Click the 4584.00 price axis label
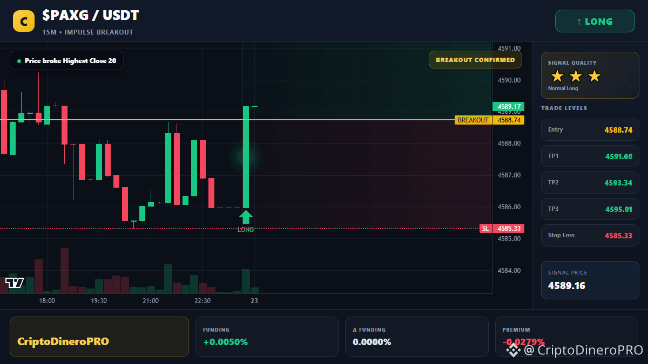The image size is (648, 364). pyautogui.click(x=509, y=270)
